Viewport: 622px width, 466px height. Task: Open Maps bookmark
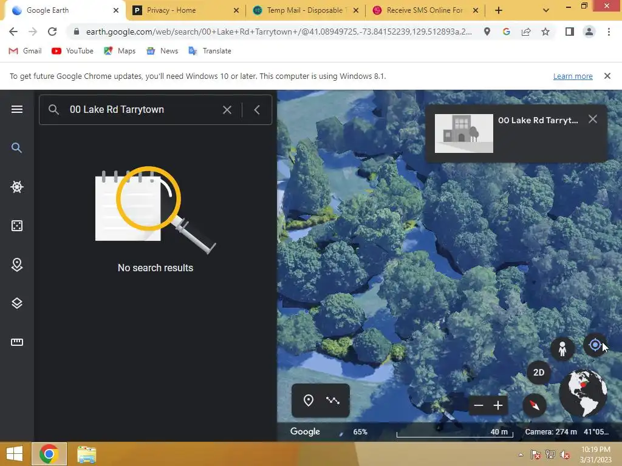120,51
